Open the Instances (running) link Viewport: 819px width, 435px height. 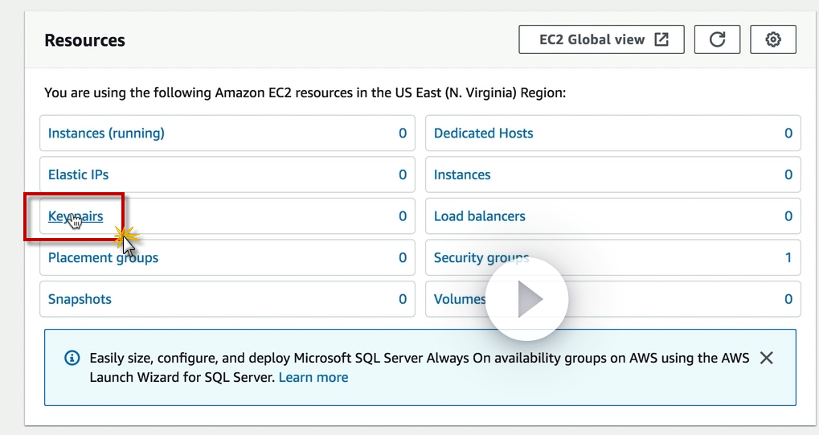point(106,133)
